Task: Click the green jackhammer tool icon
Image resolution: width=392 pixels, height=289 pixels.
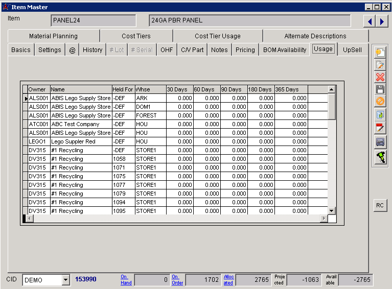Action: 380,157
